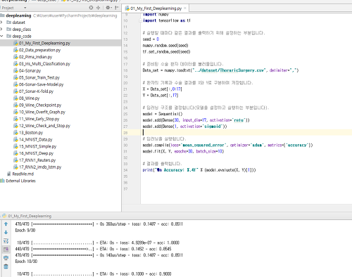Image resolution: width=352 pixels, height=277 pixels.
Task: Select 02_Pima_Indian.py file
Action: click(33, 57)
